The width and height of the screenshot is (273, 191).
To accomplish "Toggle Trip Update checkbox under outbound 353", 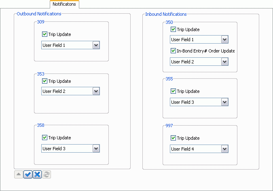I will click(44, 81).
